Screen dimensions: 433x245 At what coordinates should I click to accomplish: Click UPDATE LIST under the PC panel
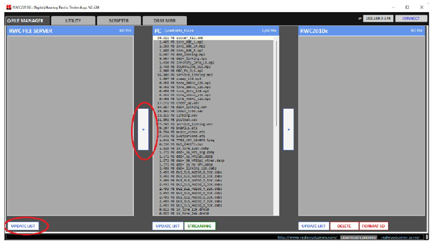pos(167,226)
